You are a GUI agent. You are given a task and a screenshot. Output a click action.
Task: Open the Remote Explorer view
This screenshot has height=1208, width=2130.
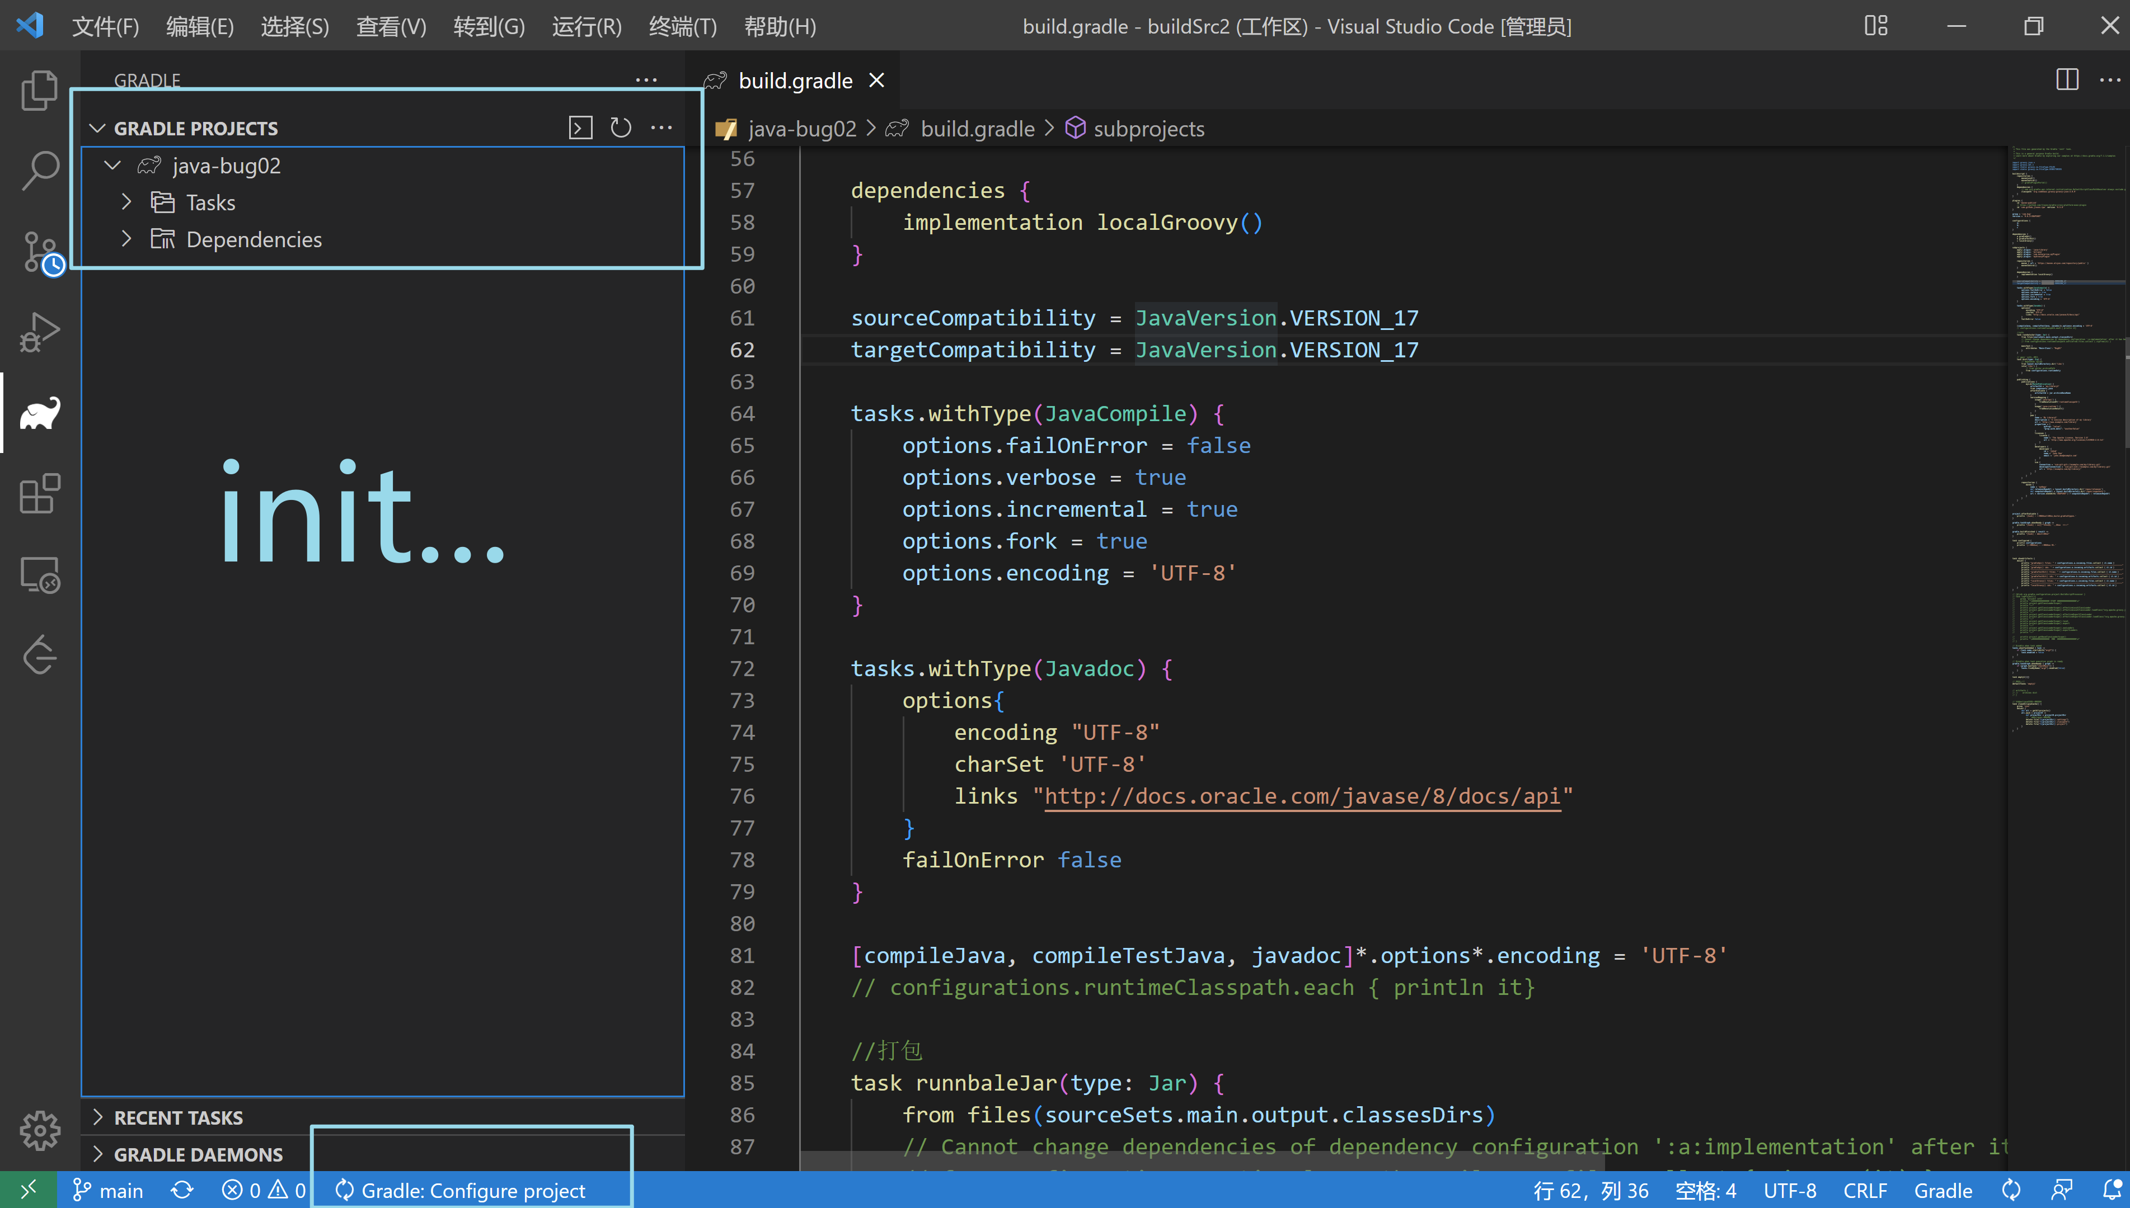(39, 575)
